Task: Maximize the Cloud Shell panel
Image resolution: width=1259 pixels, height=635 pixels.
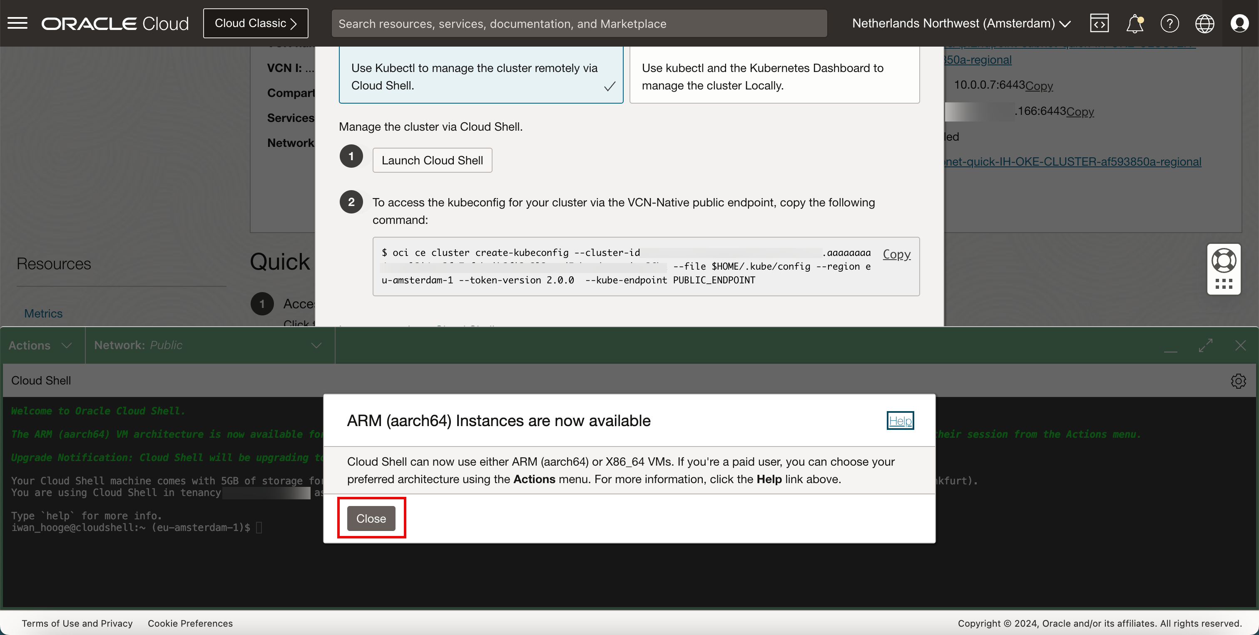Action: (x=1206, y=346)
